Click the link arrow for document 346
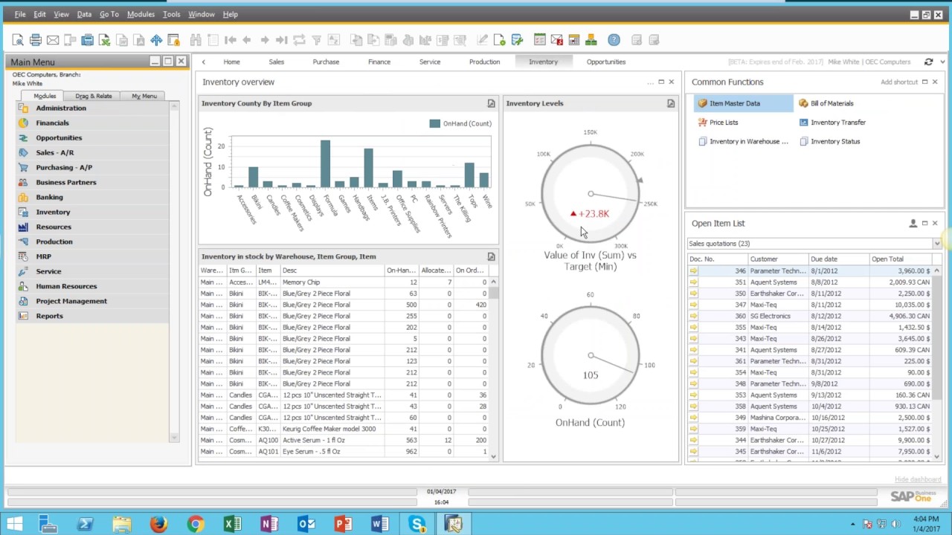The width and height of the screenshot is (952, 535). pyautogui.click(x=693, y=271)
